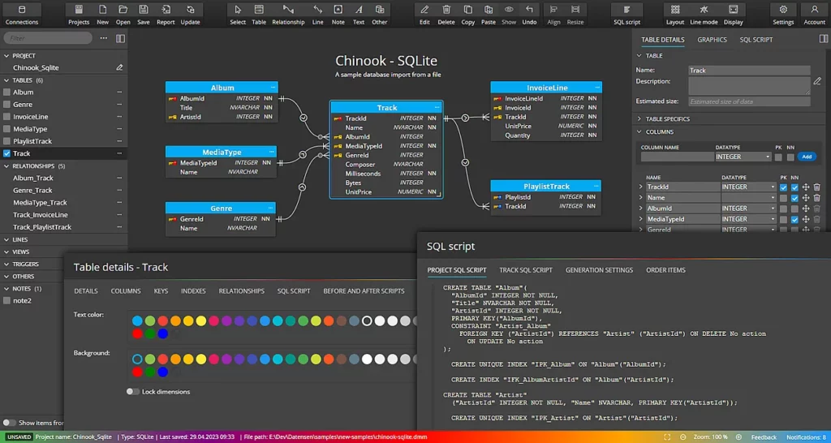Choose the Table tool

point(259,15)
